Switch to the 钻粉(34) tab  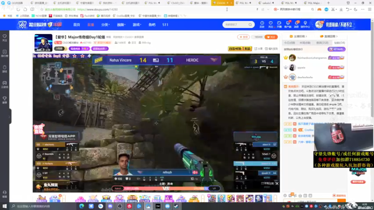pyautogui.click(x=339, y=43)
